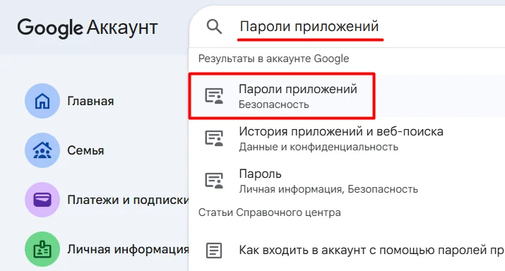Click the magnifying glass search icon
Screen dimensions: 505x271
[214, 26]
